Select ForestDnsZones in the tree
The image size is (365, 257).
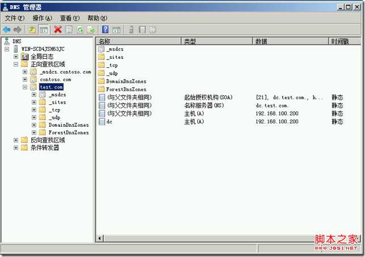click(69, 132)
